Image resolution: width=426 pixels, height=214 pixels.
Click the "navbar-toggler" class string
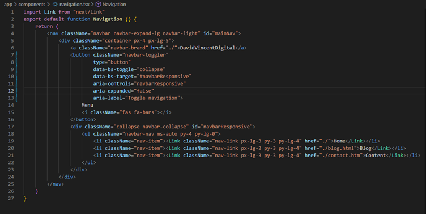tap(146, 55)
